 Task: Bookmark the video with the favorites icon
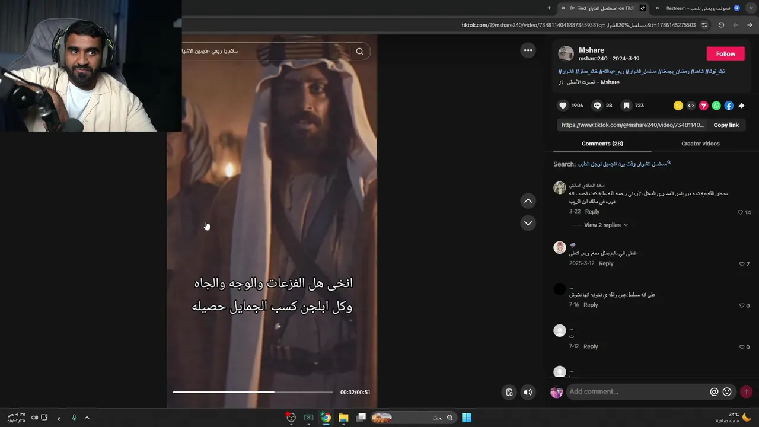tap(626, 106)
